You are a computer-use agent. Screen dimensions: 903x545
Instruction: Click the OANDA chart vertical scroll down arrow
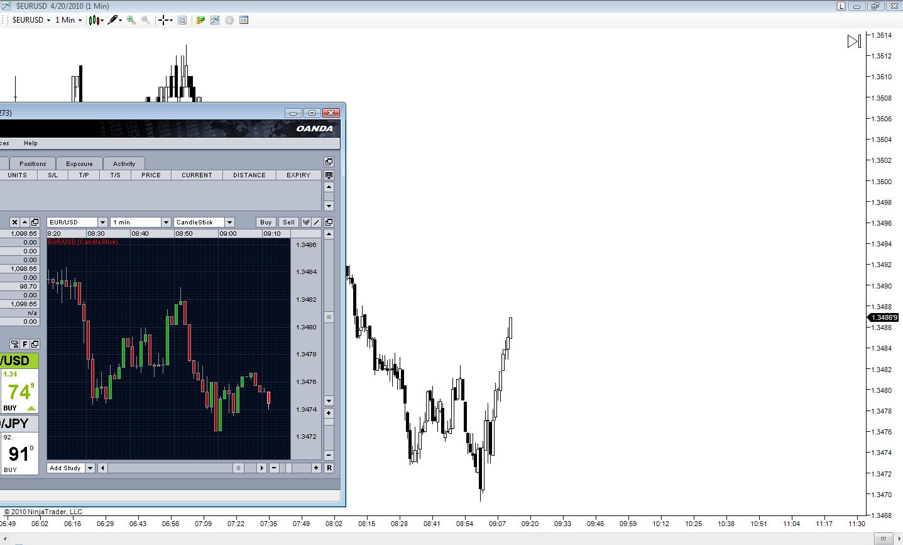pos(329,400)
